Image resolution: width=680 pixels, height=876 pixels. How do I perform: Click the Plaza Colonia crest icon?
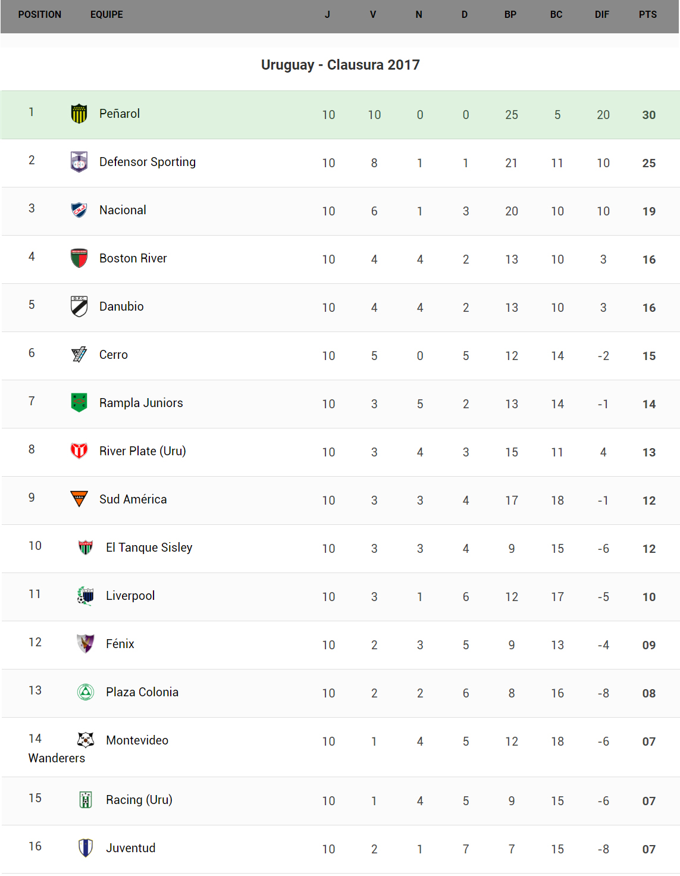[86, 692]
